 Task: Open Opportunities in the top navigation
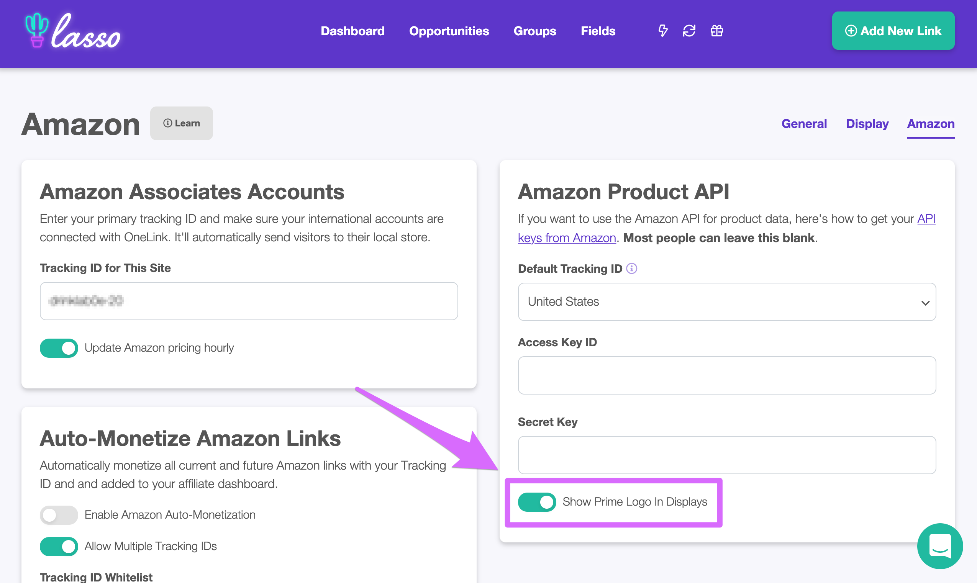[x=449, y=31]
